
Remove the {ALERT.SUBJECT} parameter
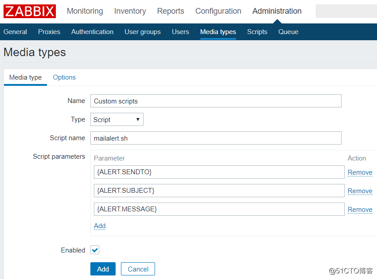(x=360, y=191)
